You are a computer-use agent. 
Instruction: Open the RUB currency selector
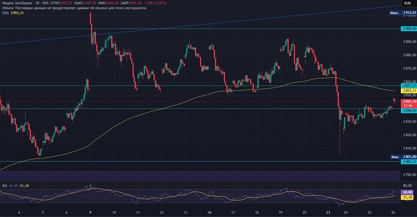[407, 3]
